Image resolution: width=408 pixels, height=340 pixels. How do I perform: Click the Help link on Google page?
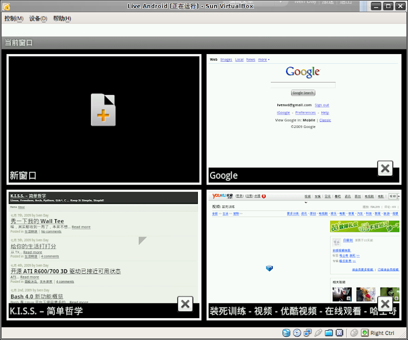(325, 113)
